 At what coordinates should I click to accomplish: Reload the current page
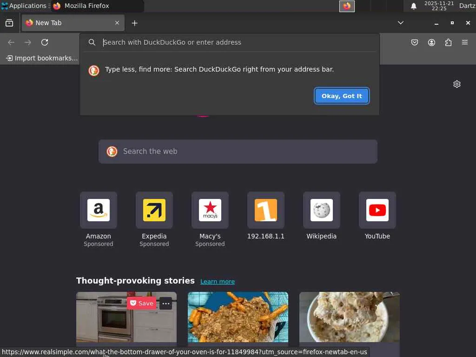pyautogui.click(x=45, y=42)
